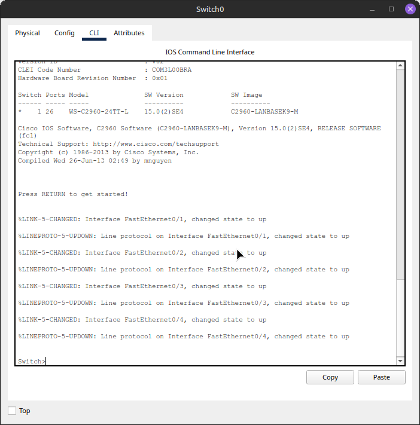Click the 'C2960-LANBASEK9-M' SW Image value
Image resolution: width=420 pixels, height=425 pixels.
(x=264, y=111)
